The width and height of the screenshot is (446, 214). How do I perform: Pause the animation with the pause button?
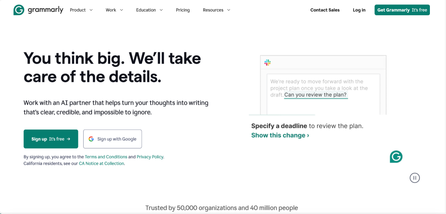click(x=415, y=177)
